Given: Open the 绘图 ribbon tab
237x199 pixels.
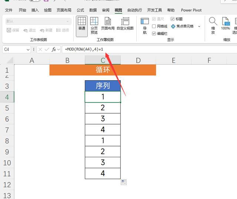Looking at the screenshot, I should tap(48, 10).
